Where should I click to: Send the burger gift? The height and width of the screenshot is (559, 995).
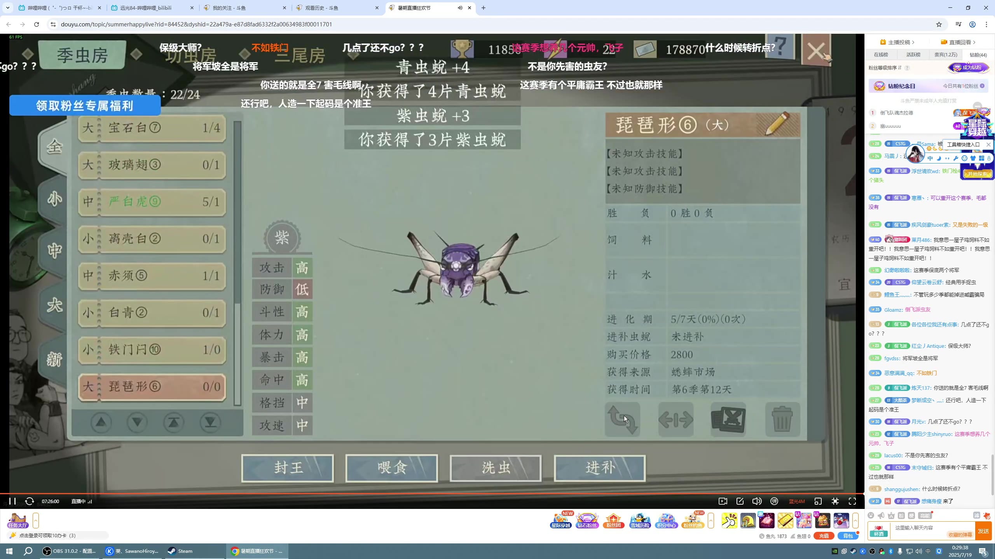(x=823, y=521)
